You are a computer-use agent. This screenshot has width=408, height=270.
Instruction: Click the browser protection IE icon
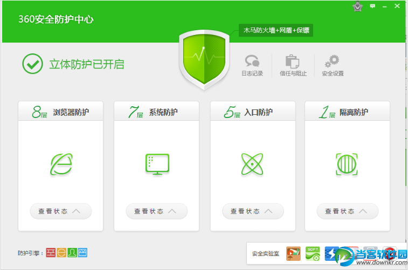click(61, 164)
